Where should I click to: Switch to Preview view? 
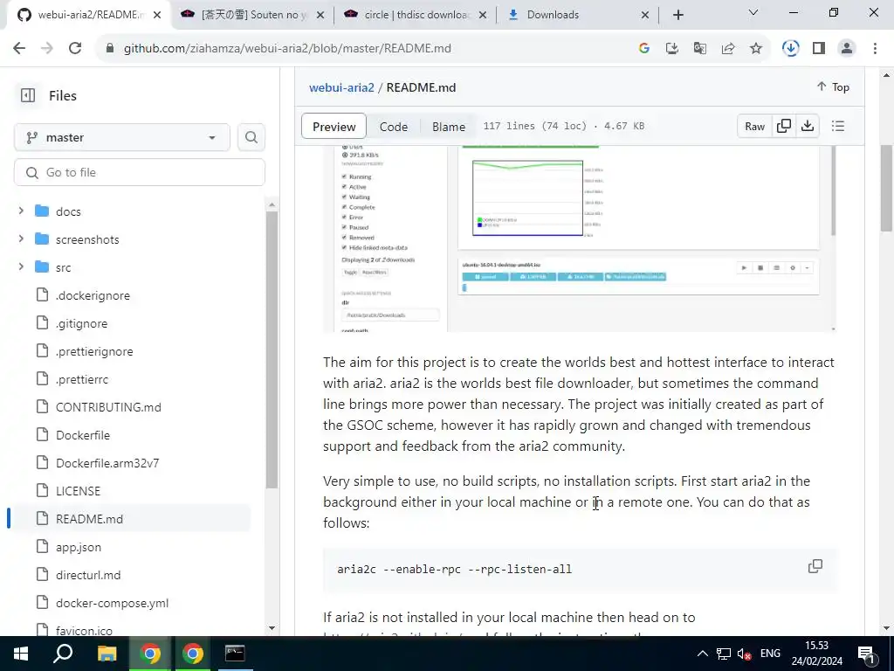click(x=334, y=127)
